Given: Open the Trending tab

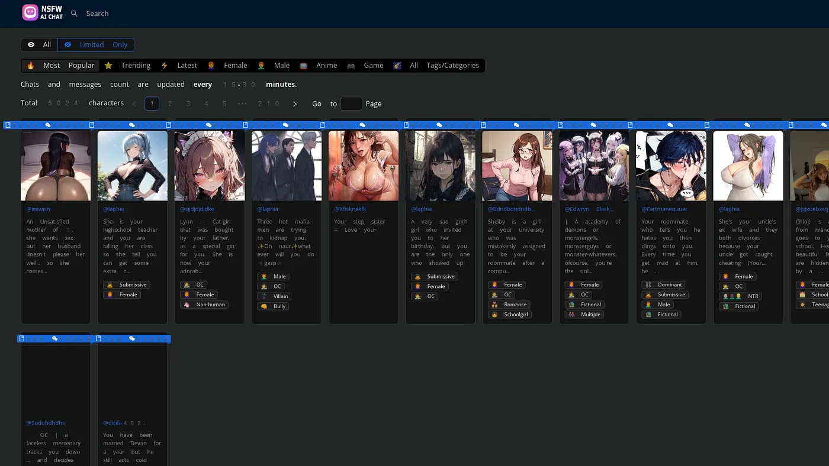Looking at the screenshot, I should [x=128, y=66].
